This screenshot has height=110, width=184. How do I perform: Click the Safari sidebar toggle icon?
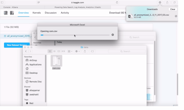tap(2, 2)
